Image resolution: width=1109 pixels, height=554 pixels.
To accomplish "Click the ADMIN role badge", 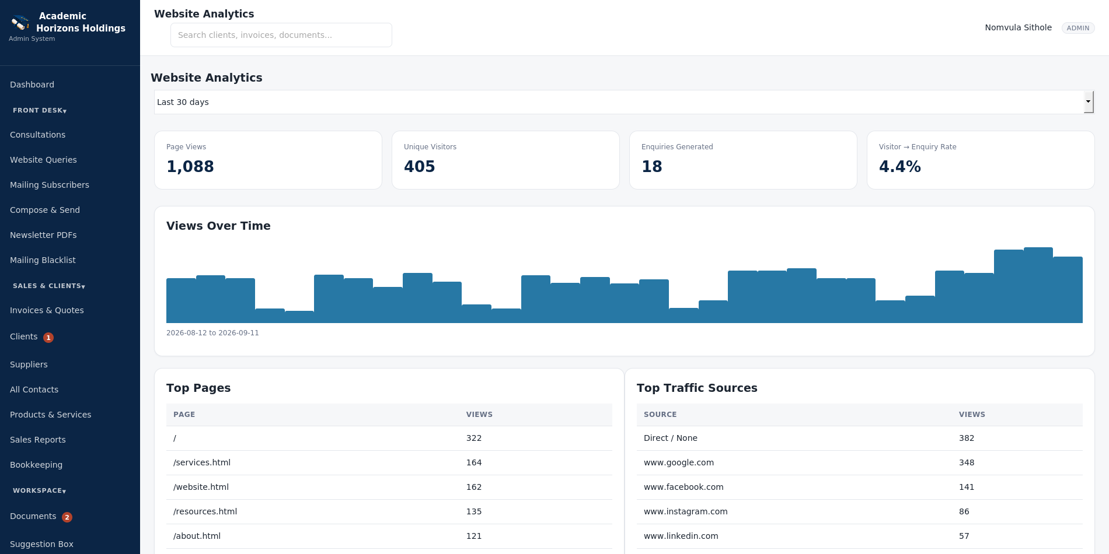I will pos(1078,28).
